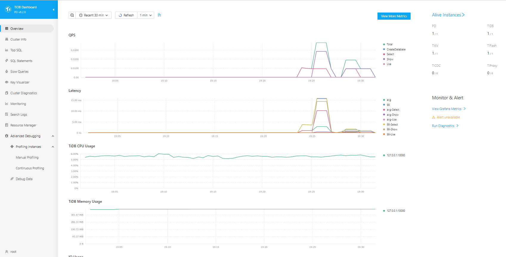Click the Alert unavailable warning icon

[x=434, y=117]
